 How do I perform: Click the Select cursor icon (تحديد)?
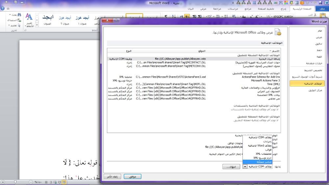19,25
